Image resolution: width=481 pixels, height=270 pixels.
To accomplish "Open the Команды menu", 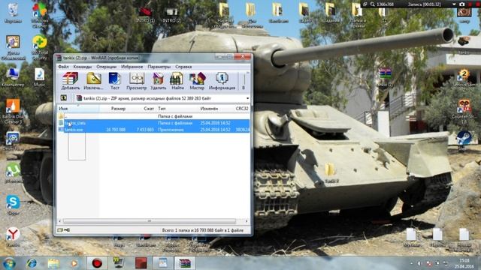I will 83,67.
